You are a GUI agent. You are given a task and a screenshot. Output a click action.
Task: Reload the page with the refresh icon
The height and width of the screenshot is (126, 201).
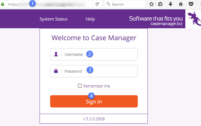pos(97,4)
